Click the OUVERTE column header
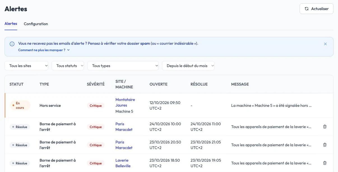This screenshot has width=338, height=172. tap(158, 84)
